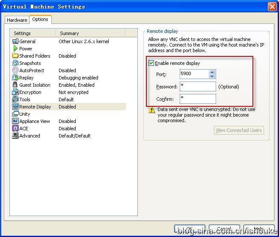Select the Options tab
The height and width of the screenshot is (237, 279).
click(40, 19)
